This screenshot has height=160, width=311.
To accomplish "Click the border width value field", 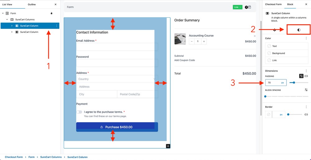I will [276, 114].
